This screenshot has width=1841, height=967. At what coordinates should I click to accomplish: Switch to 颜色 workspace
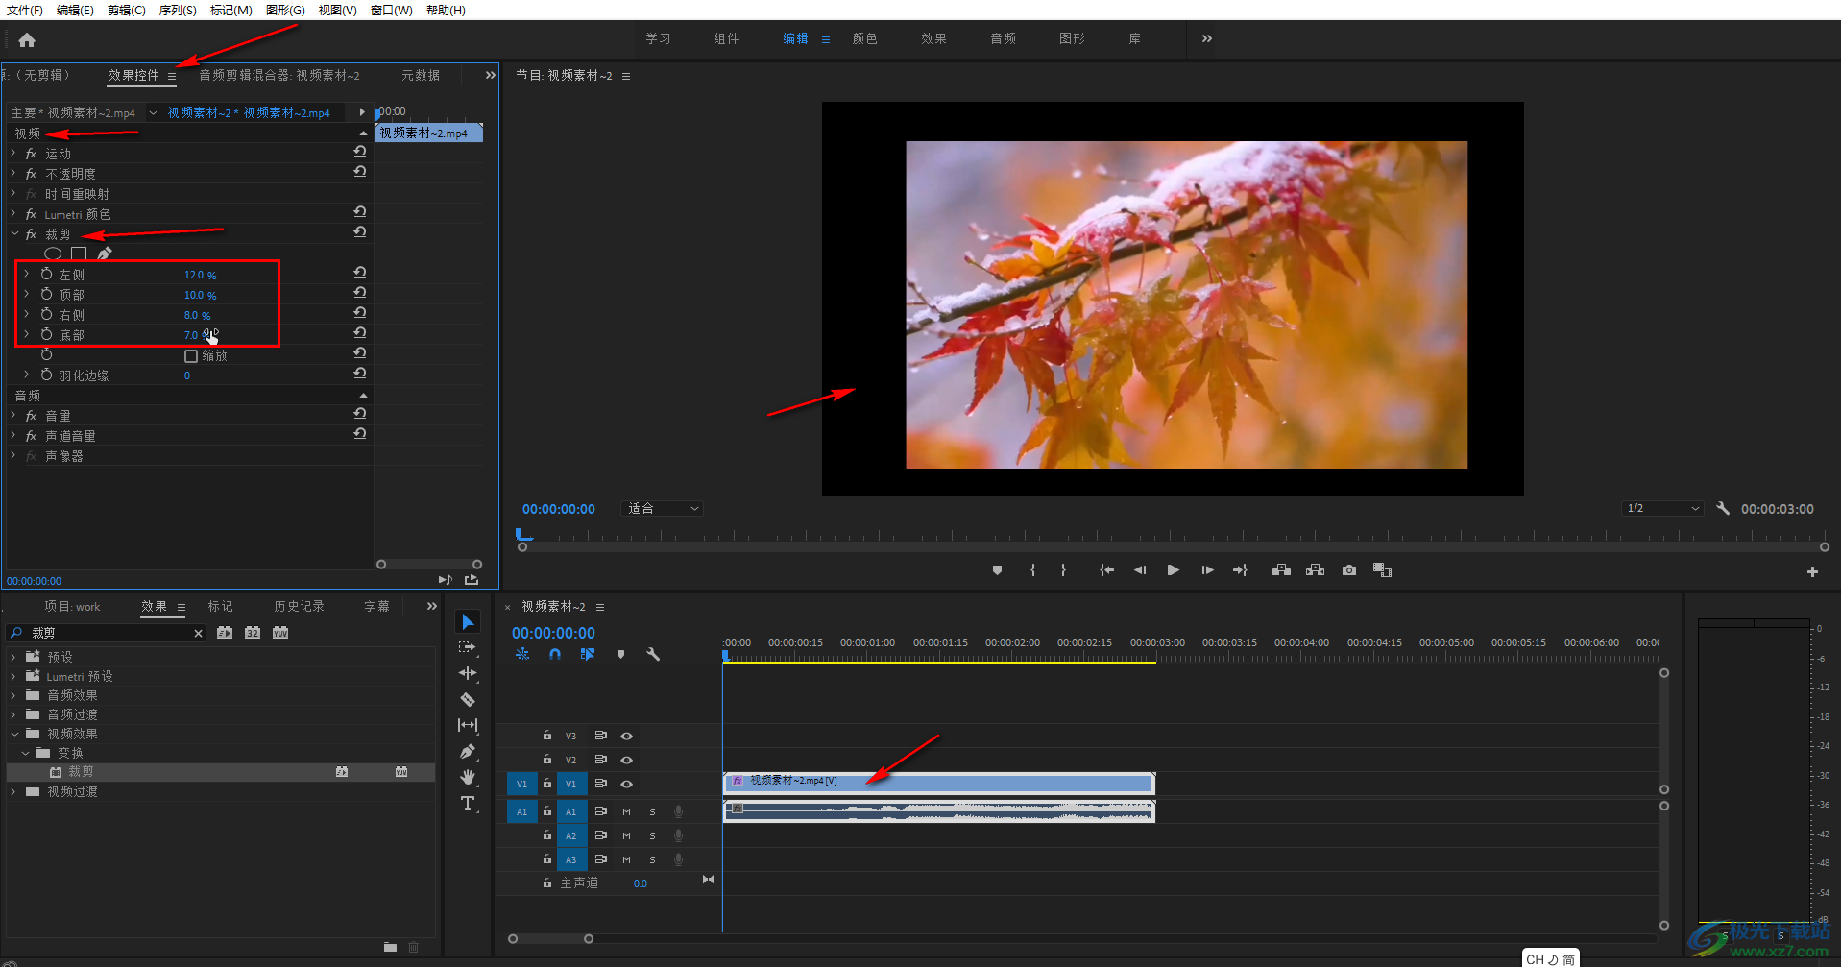coord(864,38)
